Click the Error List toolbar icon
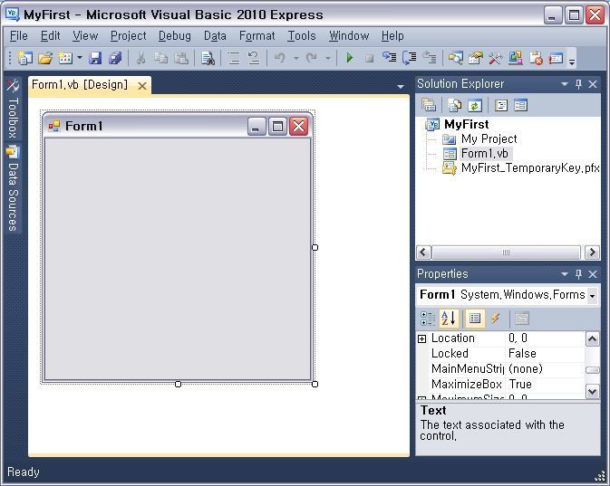 click(536, 58)
